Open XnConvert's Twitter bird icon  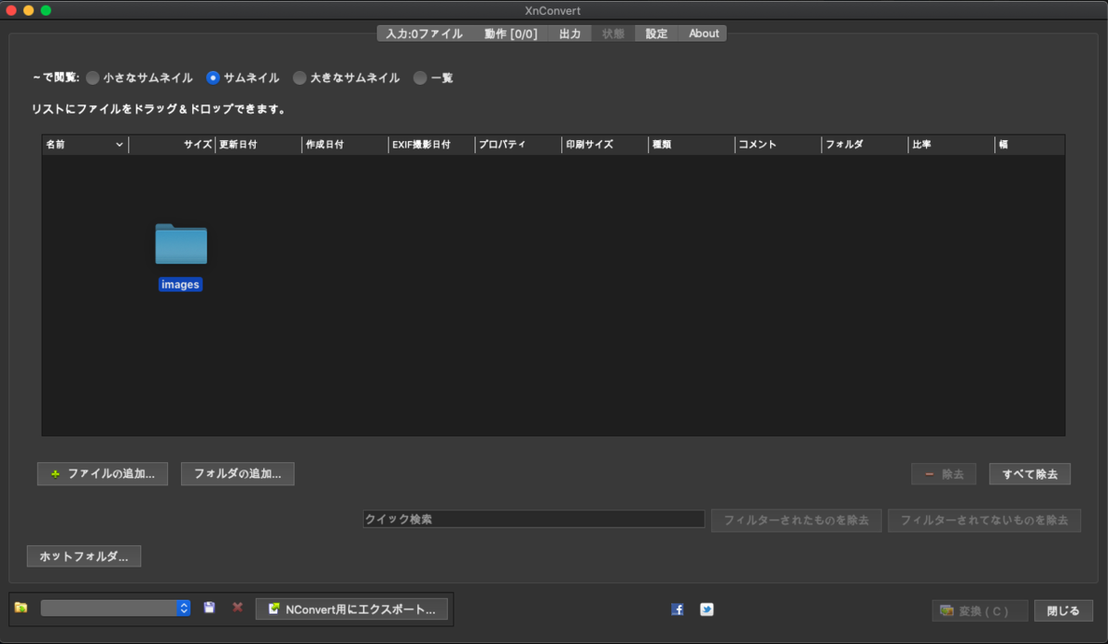tap(706, 609)
